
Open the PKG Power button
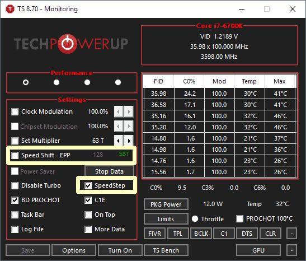[x=166, y=204]
